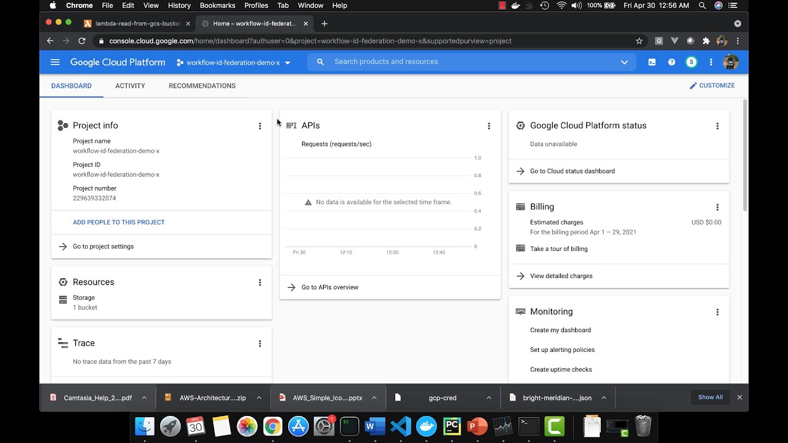Viewport: 788px width, 443px height.
Task: Open Chrome tab search dropdown arrow
Action: click(x=738, y=23)
